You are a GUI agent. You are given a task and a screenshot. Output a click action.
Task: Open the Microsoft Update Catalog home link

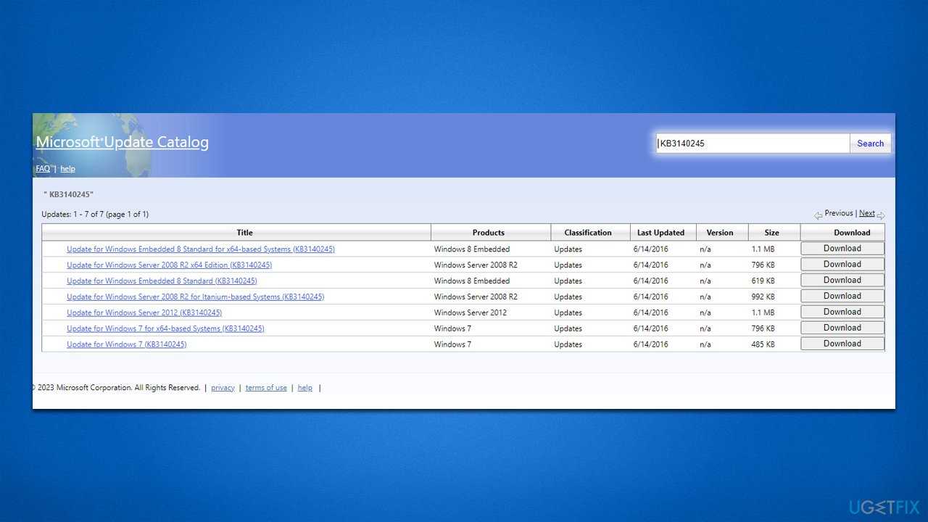point(123,142)
